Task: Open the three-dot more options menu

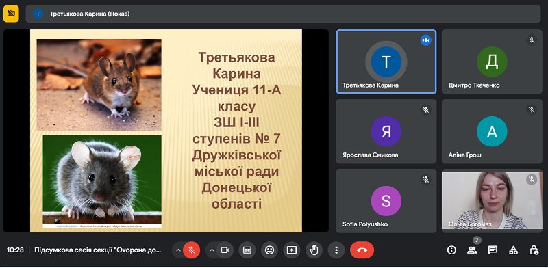Action: (336, 250)
